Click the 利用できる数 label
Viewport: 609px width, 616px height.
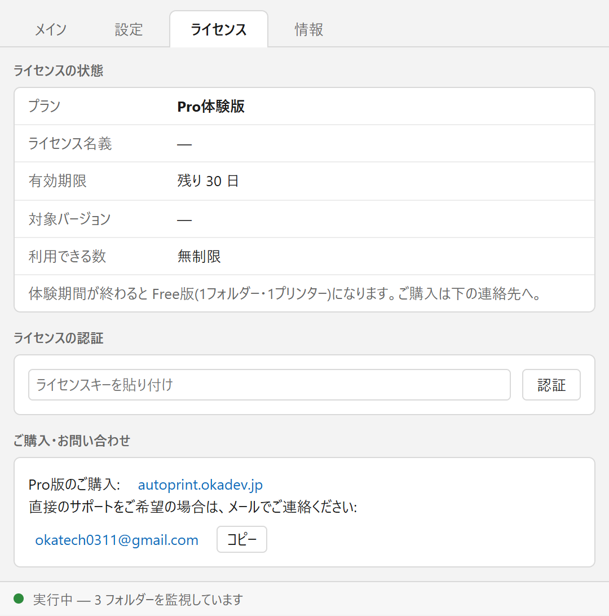68,257
